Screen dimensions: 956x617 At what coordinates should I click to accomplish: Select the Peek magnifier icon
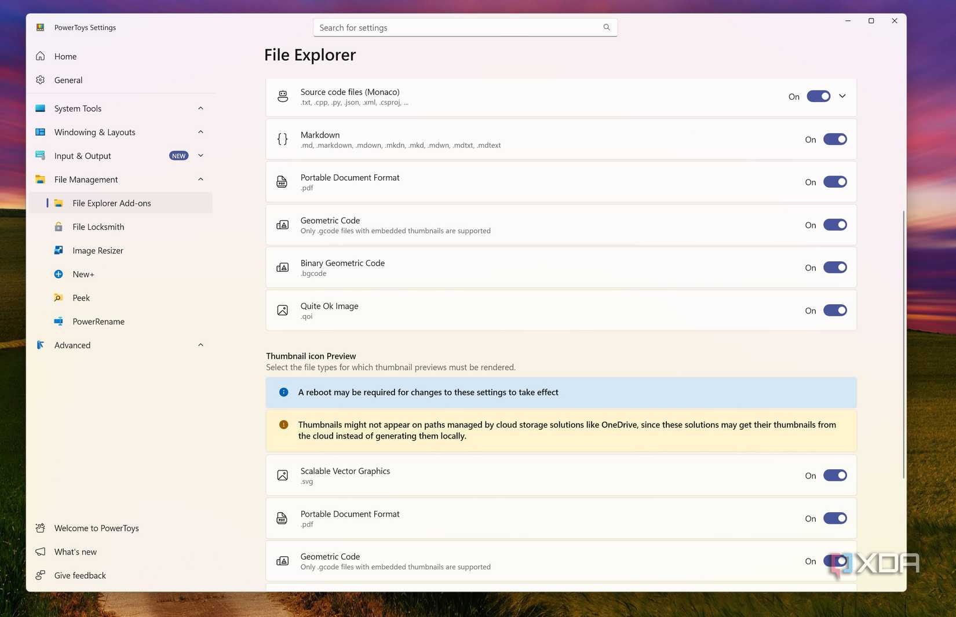tap(59, 297)
